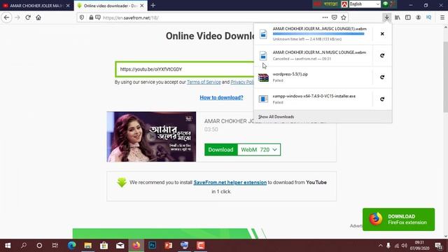Viewport: 448px width, 252px height.
Task: Open the How to download? link
Action: click(221, 97)
